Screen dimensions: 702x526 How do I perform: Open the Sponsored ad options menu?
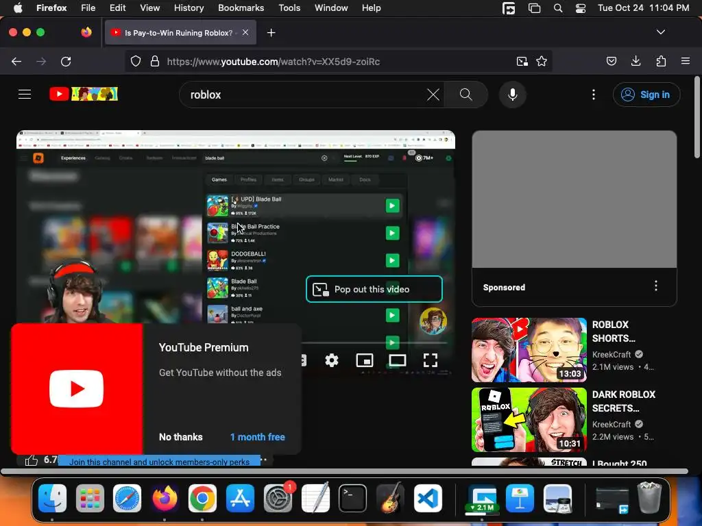(656, 286)
